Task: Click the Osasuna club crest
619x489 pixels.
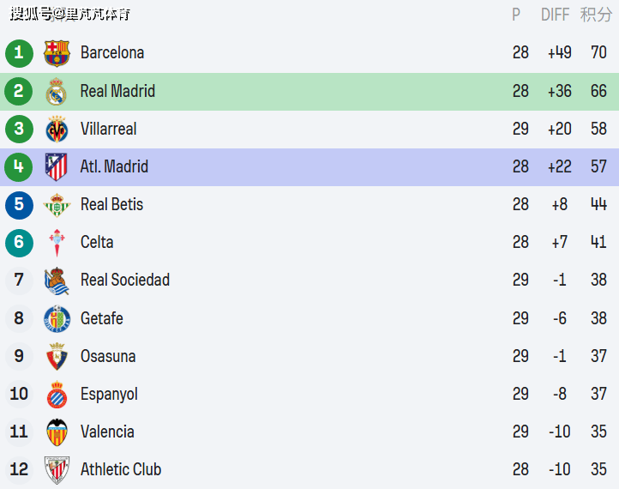Action: pos(57,356)
